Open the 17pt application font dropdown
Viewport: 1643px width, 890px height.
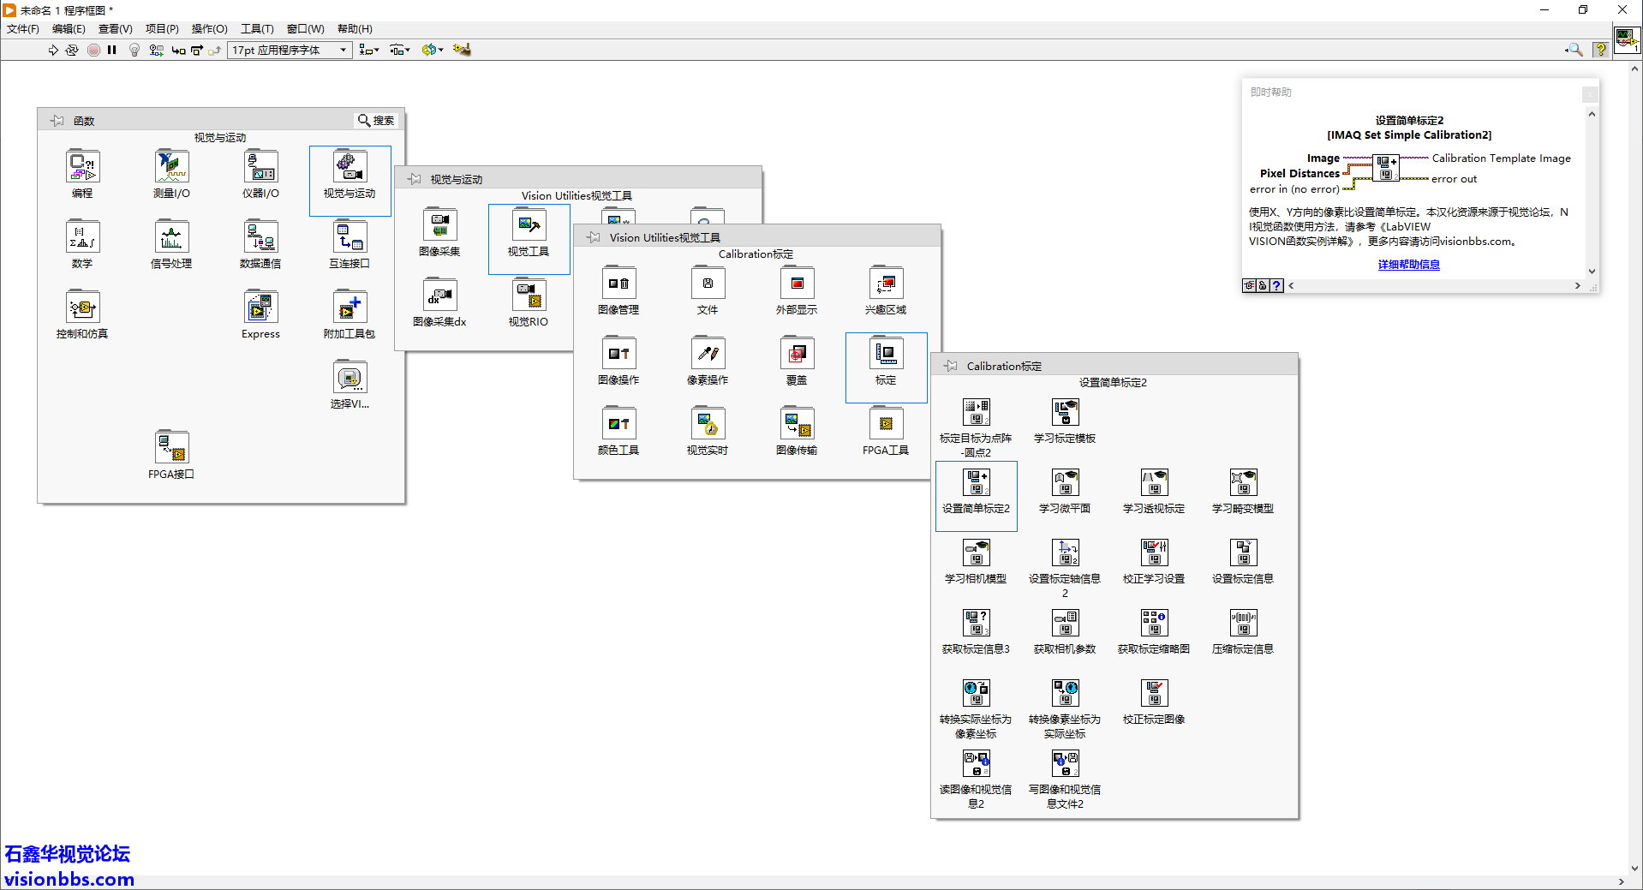click(x=290, y=51)
